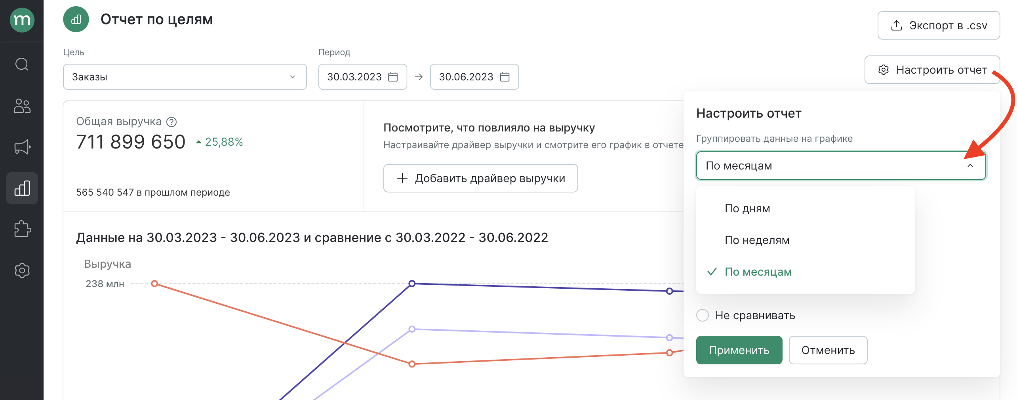Collapse the По месяцам grouping dropdown
This screenshot has height=400, width=1017.
841,166
